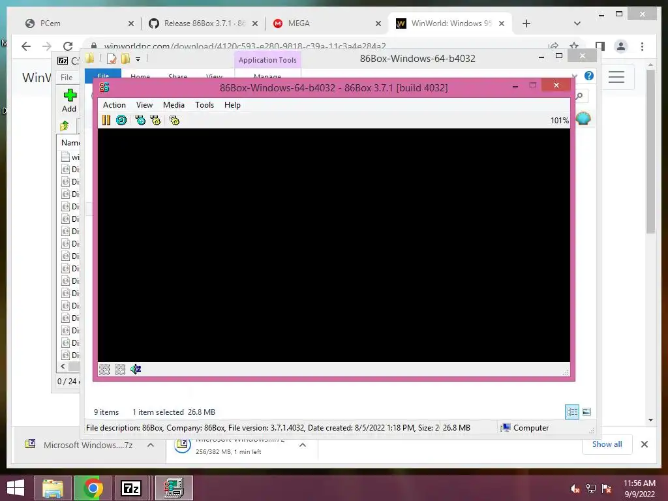Open the Action menu in 86Box
The image size is (668, 501).
point(114,105)
